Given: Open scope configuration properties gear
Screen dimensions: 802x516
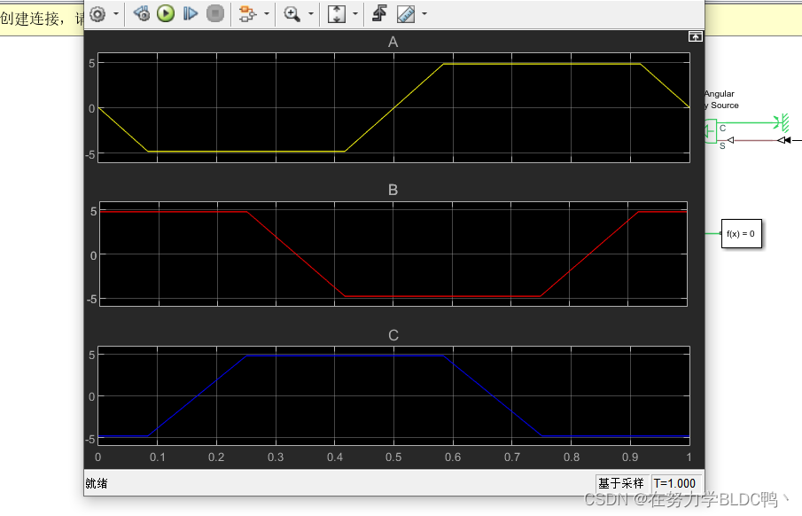Looking at the screenshot, I should [97, 14].
